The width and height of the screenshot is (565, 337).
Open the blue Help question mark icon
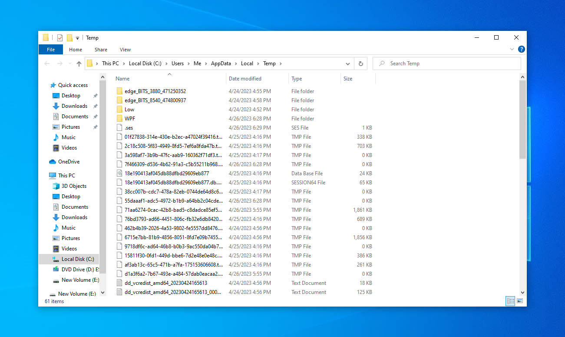pos(522,50)
